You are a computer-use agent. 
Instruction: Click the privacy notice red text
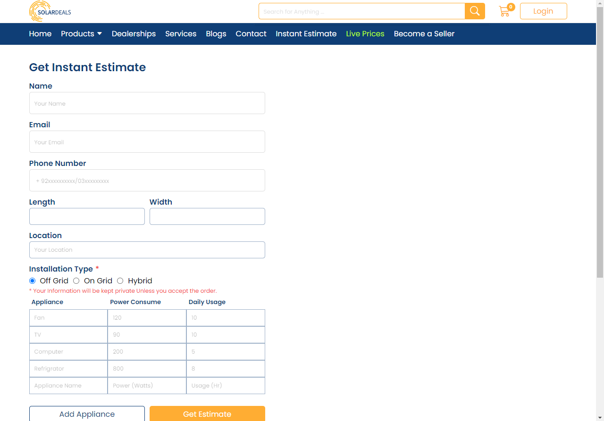(123, 291)
